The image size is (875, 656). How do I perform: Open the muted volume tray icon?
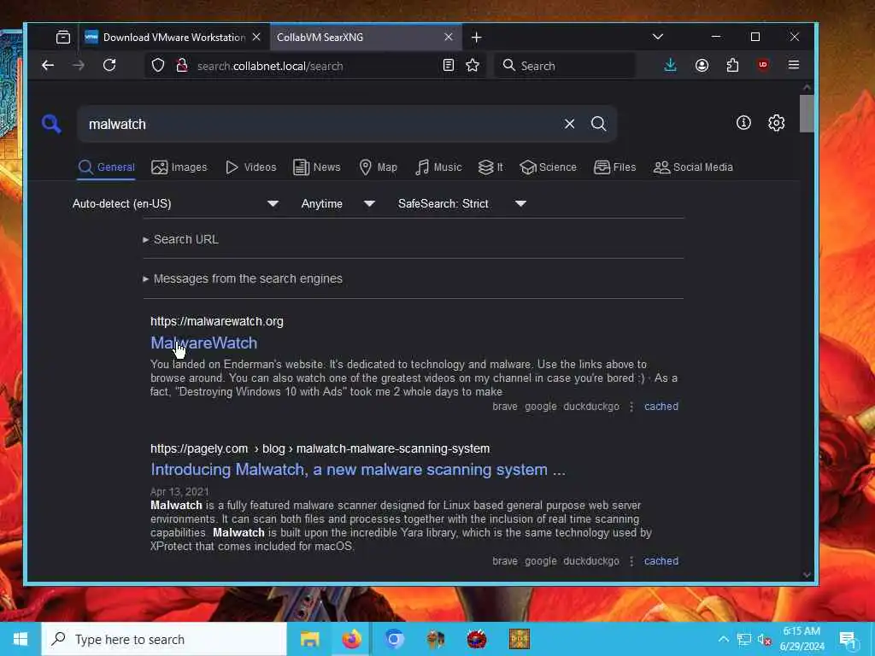coord(764,639)
